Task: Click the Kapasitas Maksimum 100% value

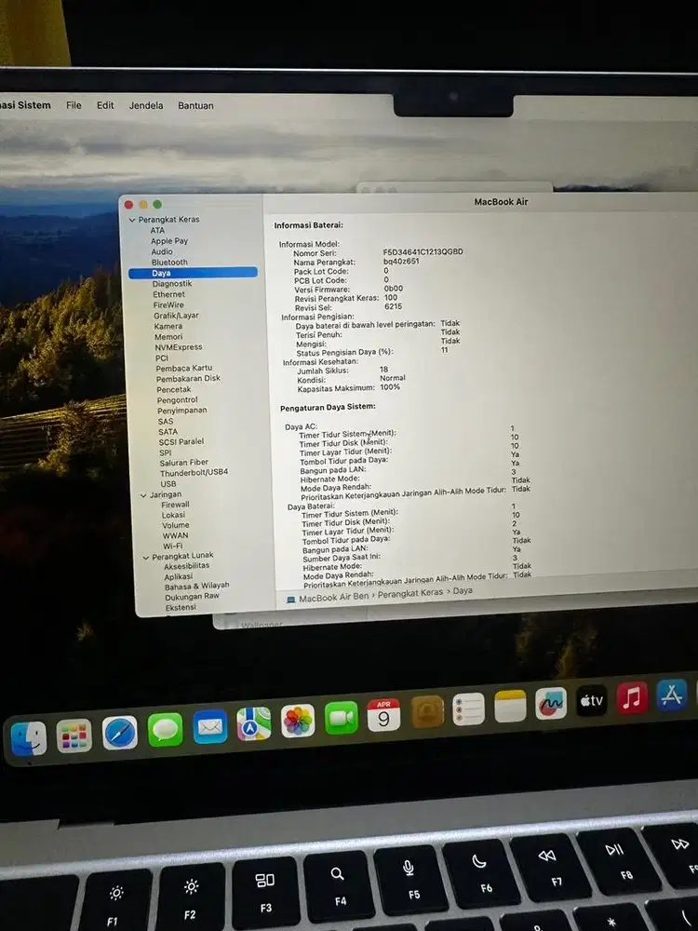Action: (x=390, y=387)
